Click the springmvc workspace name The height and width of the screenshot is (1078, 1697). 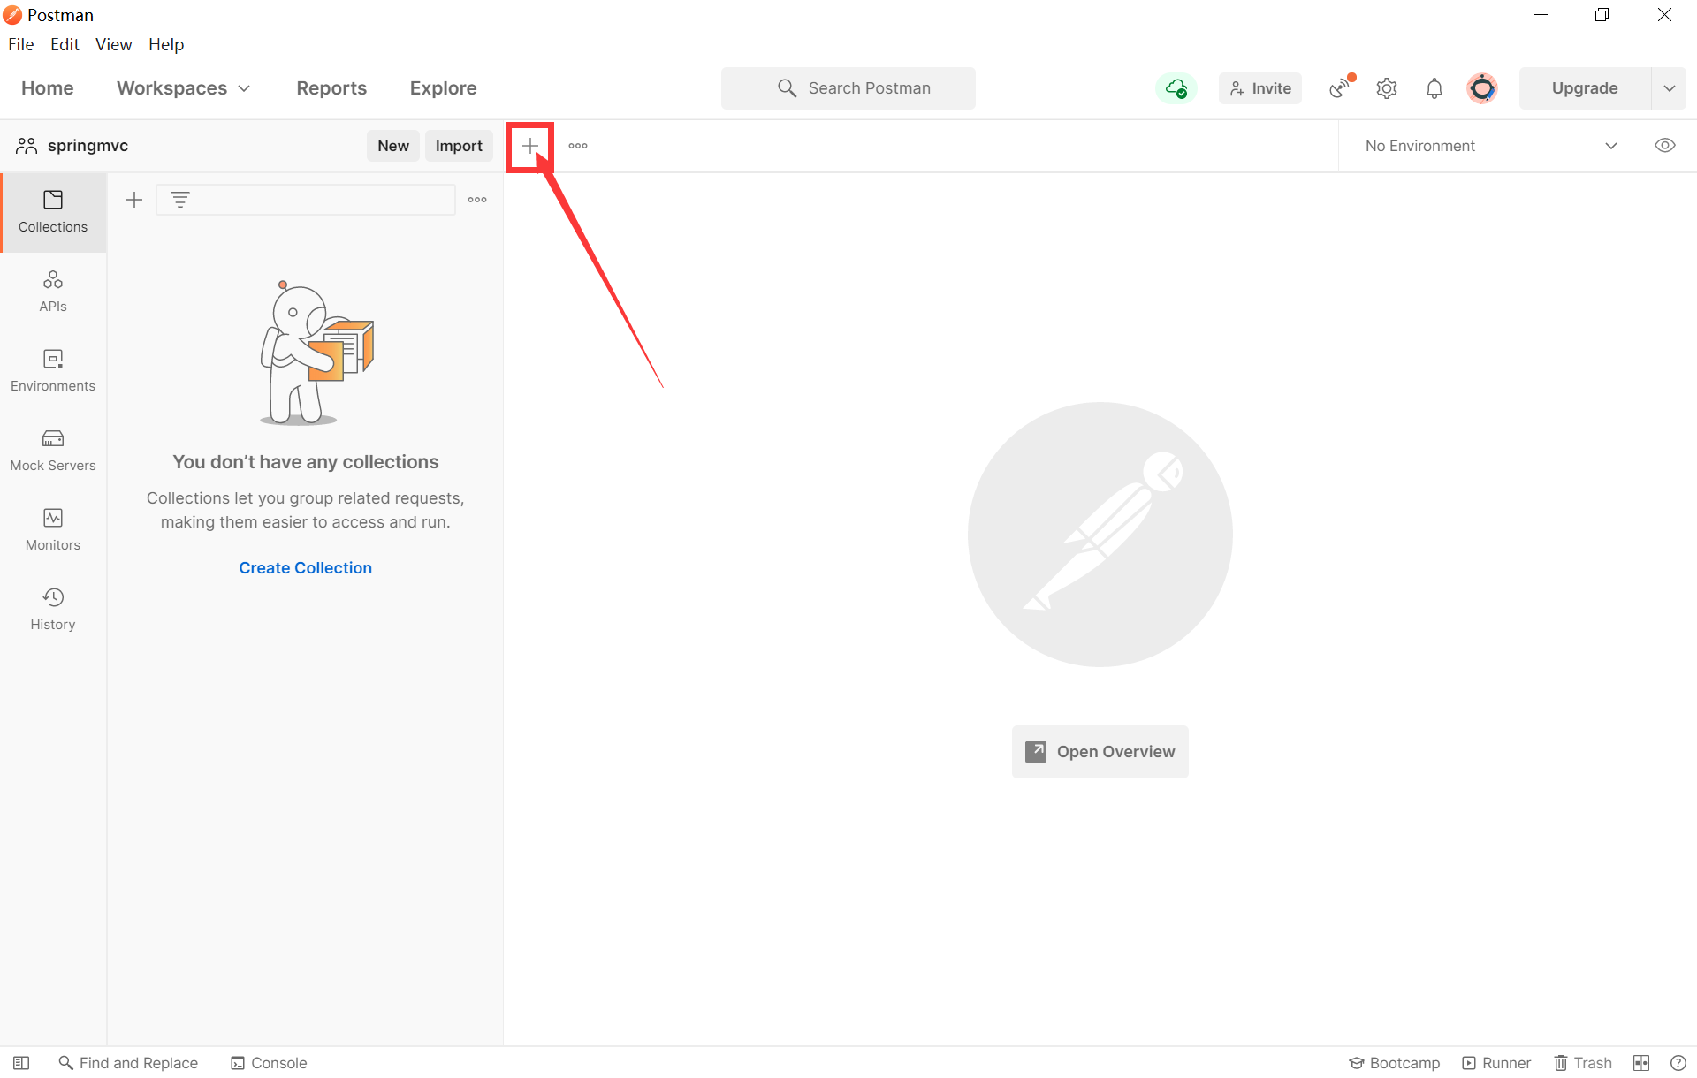[x=88, y=146]
